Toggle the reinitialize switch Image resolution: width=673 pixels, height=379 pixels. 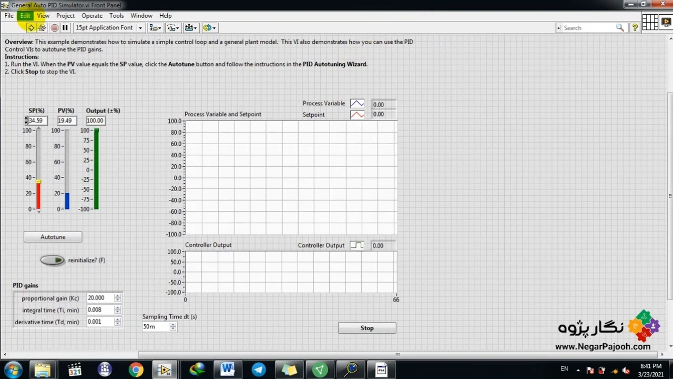53,260
